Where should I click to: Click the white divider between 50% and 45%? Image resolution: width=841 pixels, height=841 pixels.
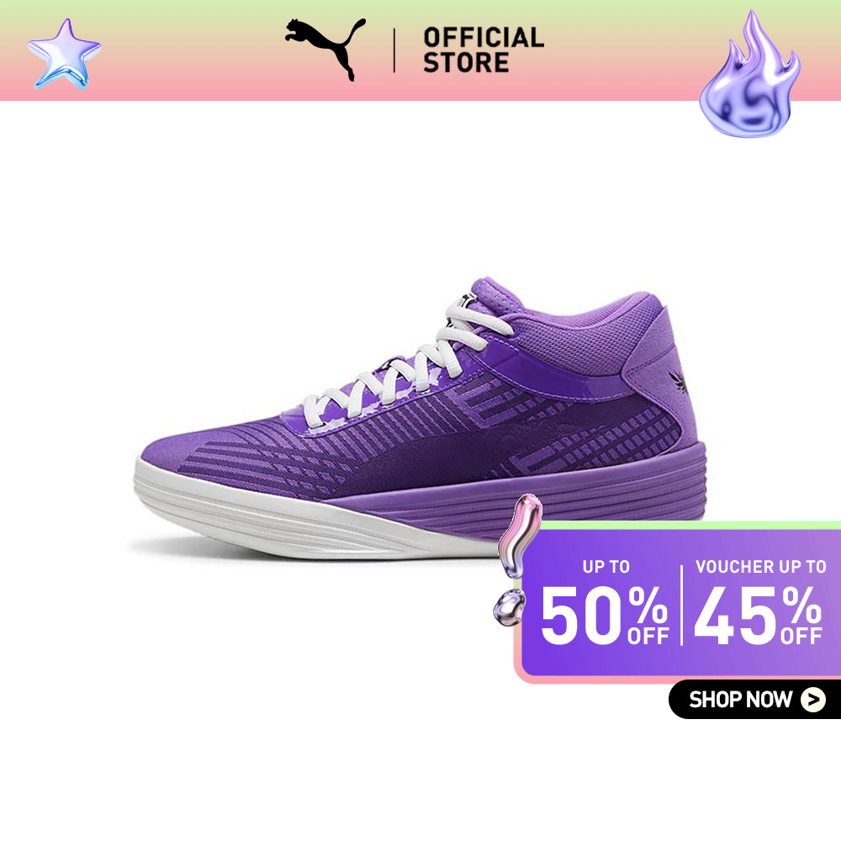coord(682,605)
